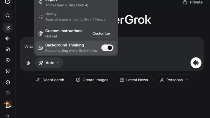
Task: Click the DeepSearch button
Action: (50, 80)
